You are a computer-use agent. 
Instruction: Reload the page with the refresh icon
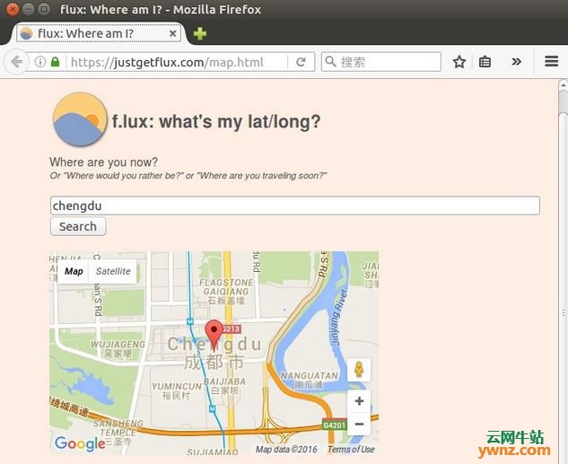tap(301, 62)
